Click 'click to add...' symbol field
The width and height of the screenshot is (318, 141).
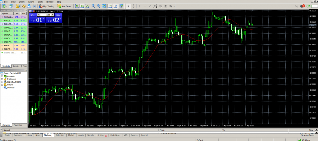pos(10,53)
